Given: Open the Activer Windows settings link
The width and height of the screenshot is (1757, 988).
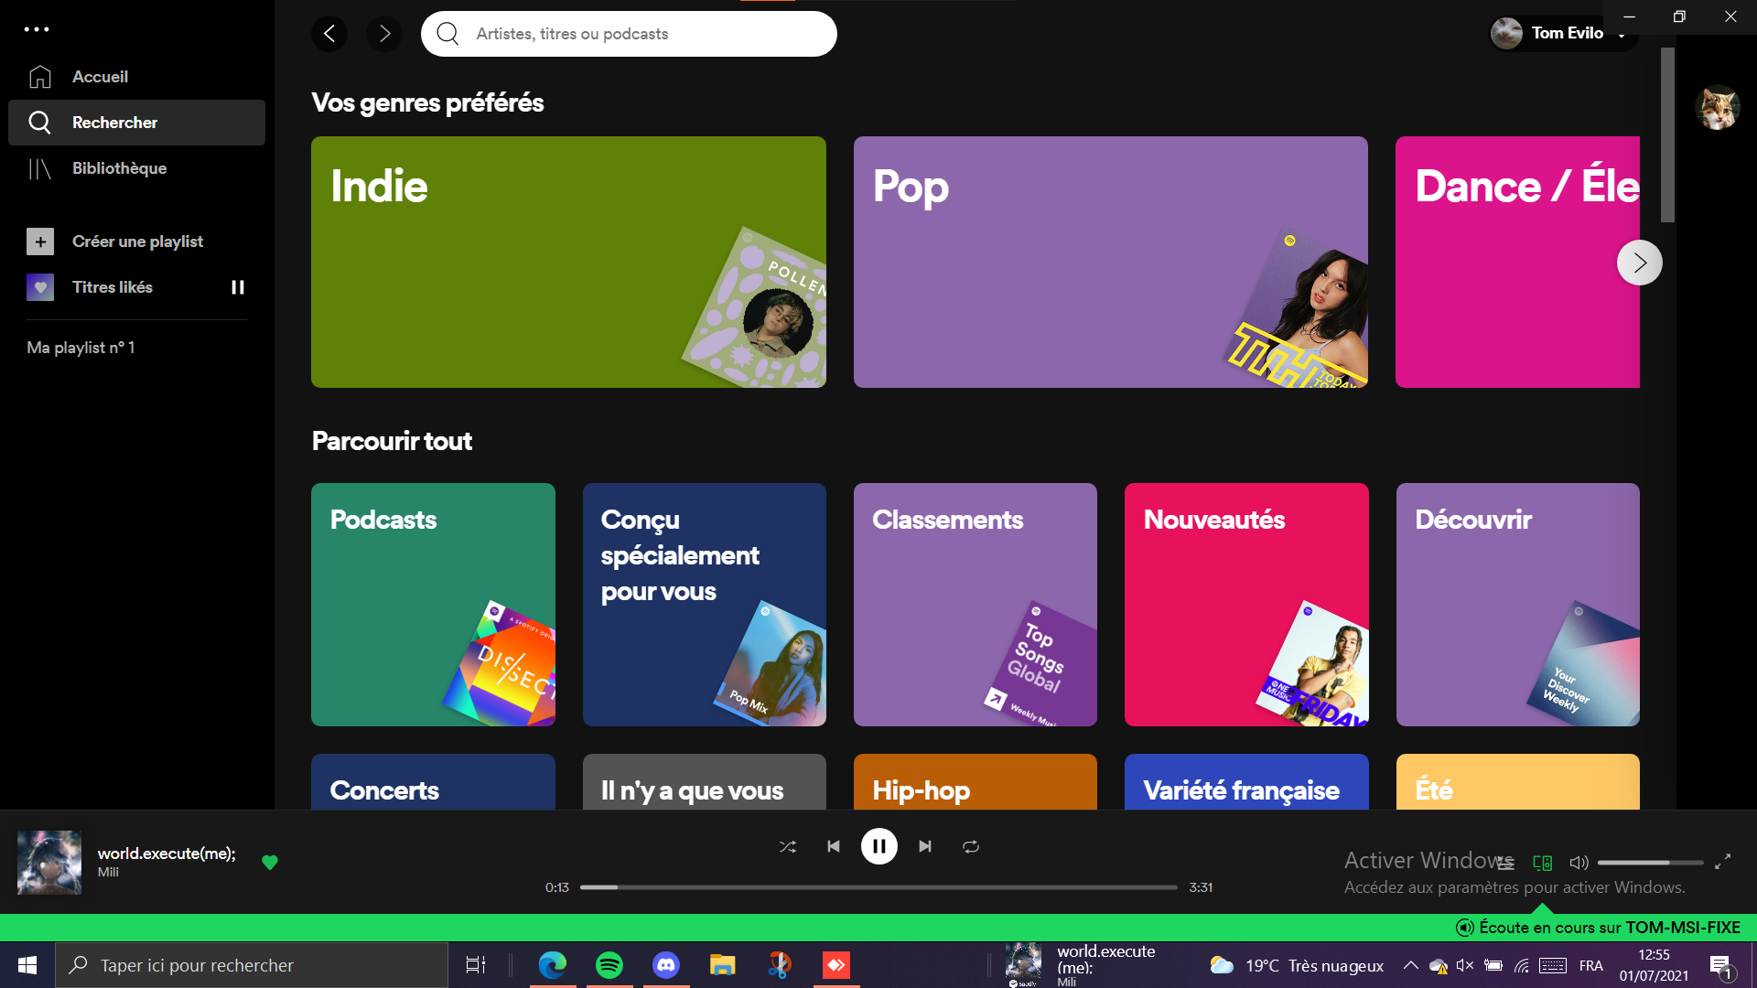Looking at the screenshot, I should (x=1514, y=886).
